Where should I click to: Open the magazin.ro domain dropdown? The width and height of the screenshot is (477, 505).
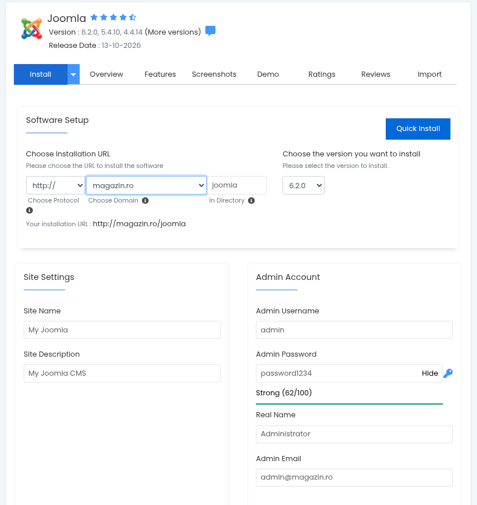point(146,185)
